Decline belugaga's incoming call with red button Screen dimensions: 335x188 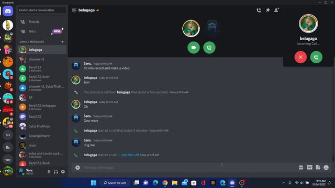pos(300,57)
